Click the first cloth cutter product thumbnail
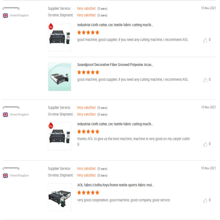 [x=59, y=37]
